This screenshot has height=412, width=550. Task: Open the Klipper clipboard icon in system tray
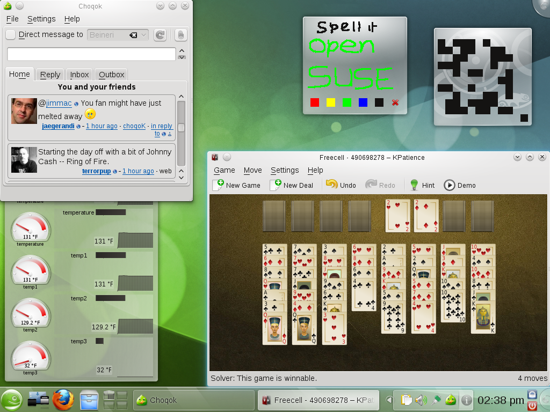click(406, 400)
